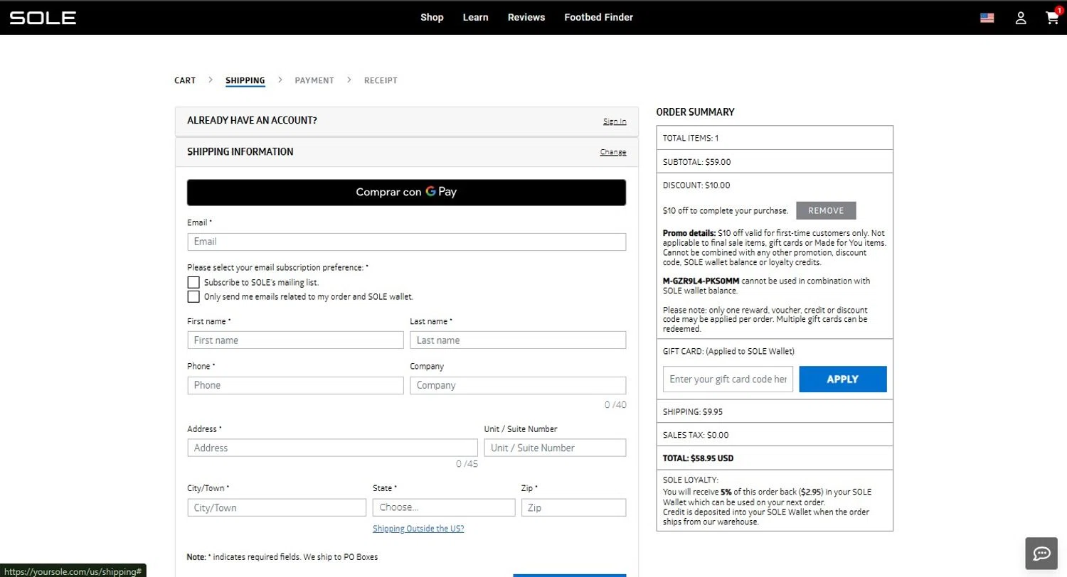Go to Reviews page
The width and height of the screenshot is (1067, 577).
click(526, 17)
